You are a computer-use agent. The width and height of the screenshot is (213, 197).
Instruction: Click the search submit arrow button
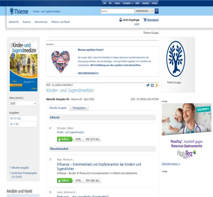[156, 11]
